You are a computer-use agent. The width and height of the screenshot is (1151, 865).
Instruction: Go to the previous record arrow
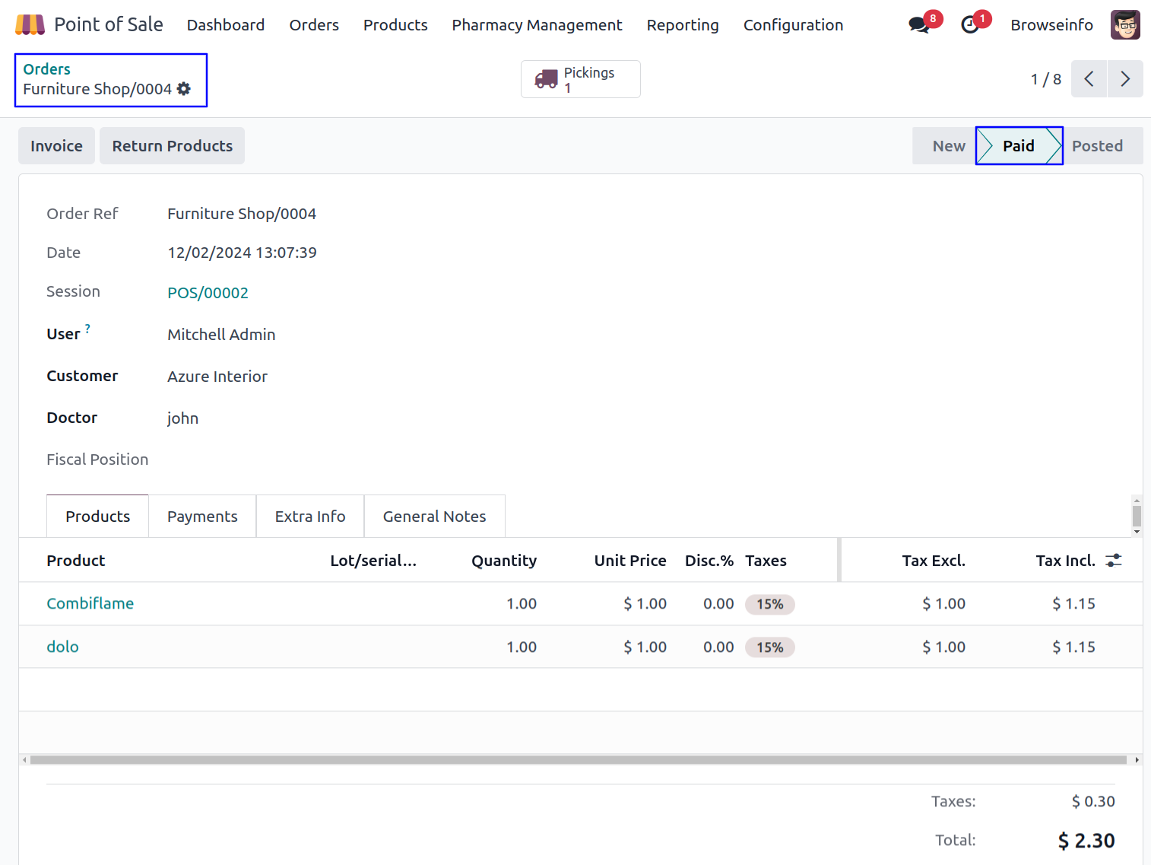pyautogui.click(x=1089, y=79)
